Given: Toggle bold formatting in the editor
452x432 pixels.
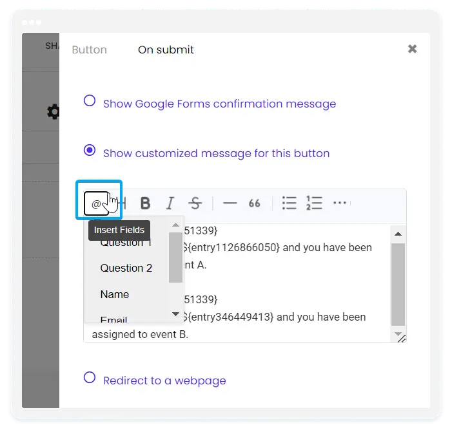Looking at the screenshot, I should [x=146, y=203].
